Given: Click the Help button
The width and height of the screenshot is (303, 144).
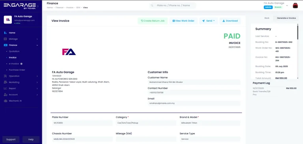Looking at the screenshot, I should (31, 139).
